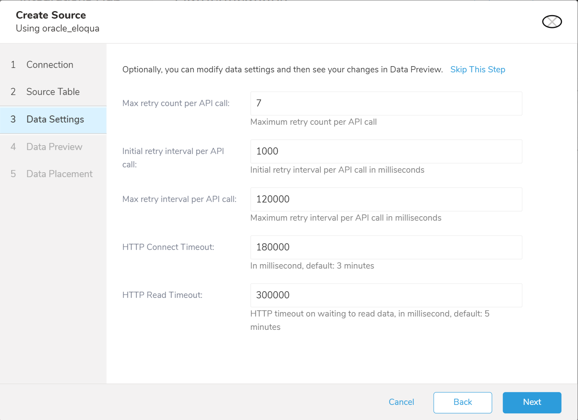The height and width of the screenshot is (420, 578).
Task: Click into the HTTP Connect Timeout input
Action: pyautogui.click(x=386, y=247)
